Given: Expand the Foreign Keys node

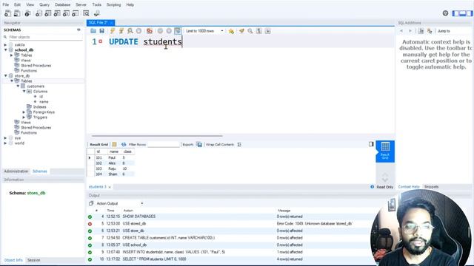Looking at the screenshot, I should tap(24, 112).
